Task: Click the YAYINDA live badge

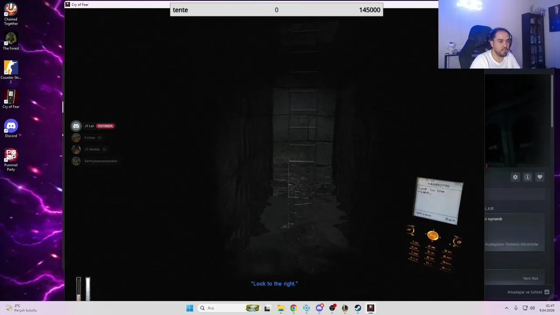Action: point(105,126)
